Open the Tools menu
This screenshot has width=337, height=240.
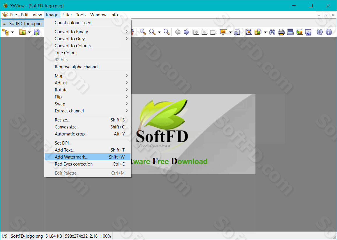(81, 15)
